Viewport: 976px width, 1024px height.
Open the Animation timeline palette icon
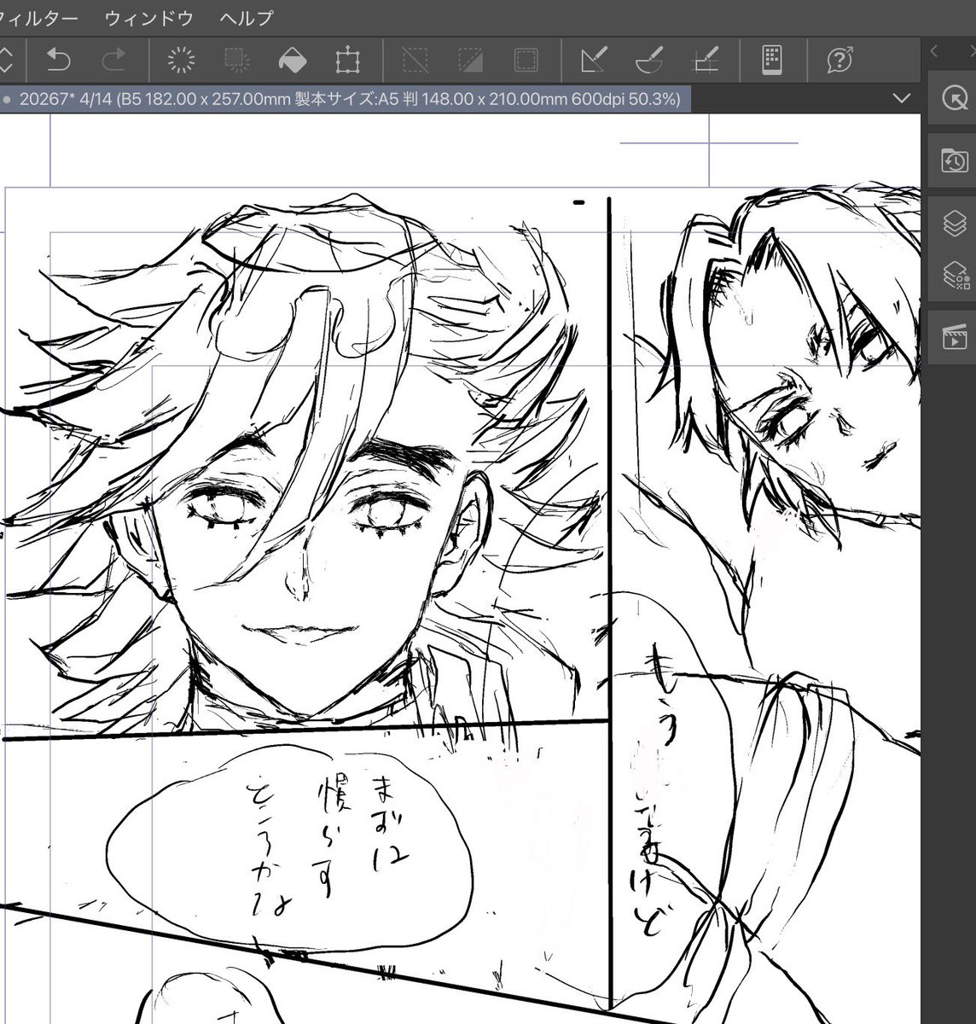953,336
